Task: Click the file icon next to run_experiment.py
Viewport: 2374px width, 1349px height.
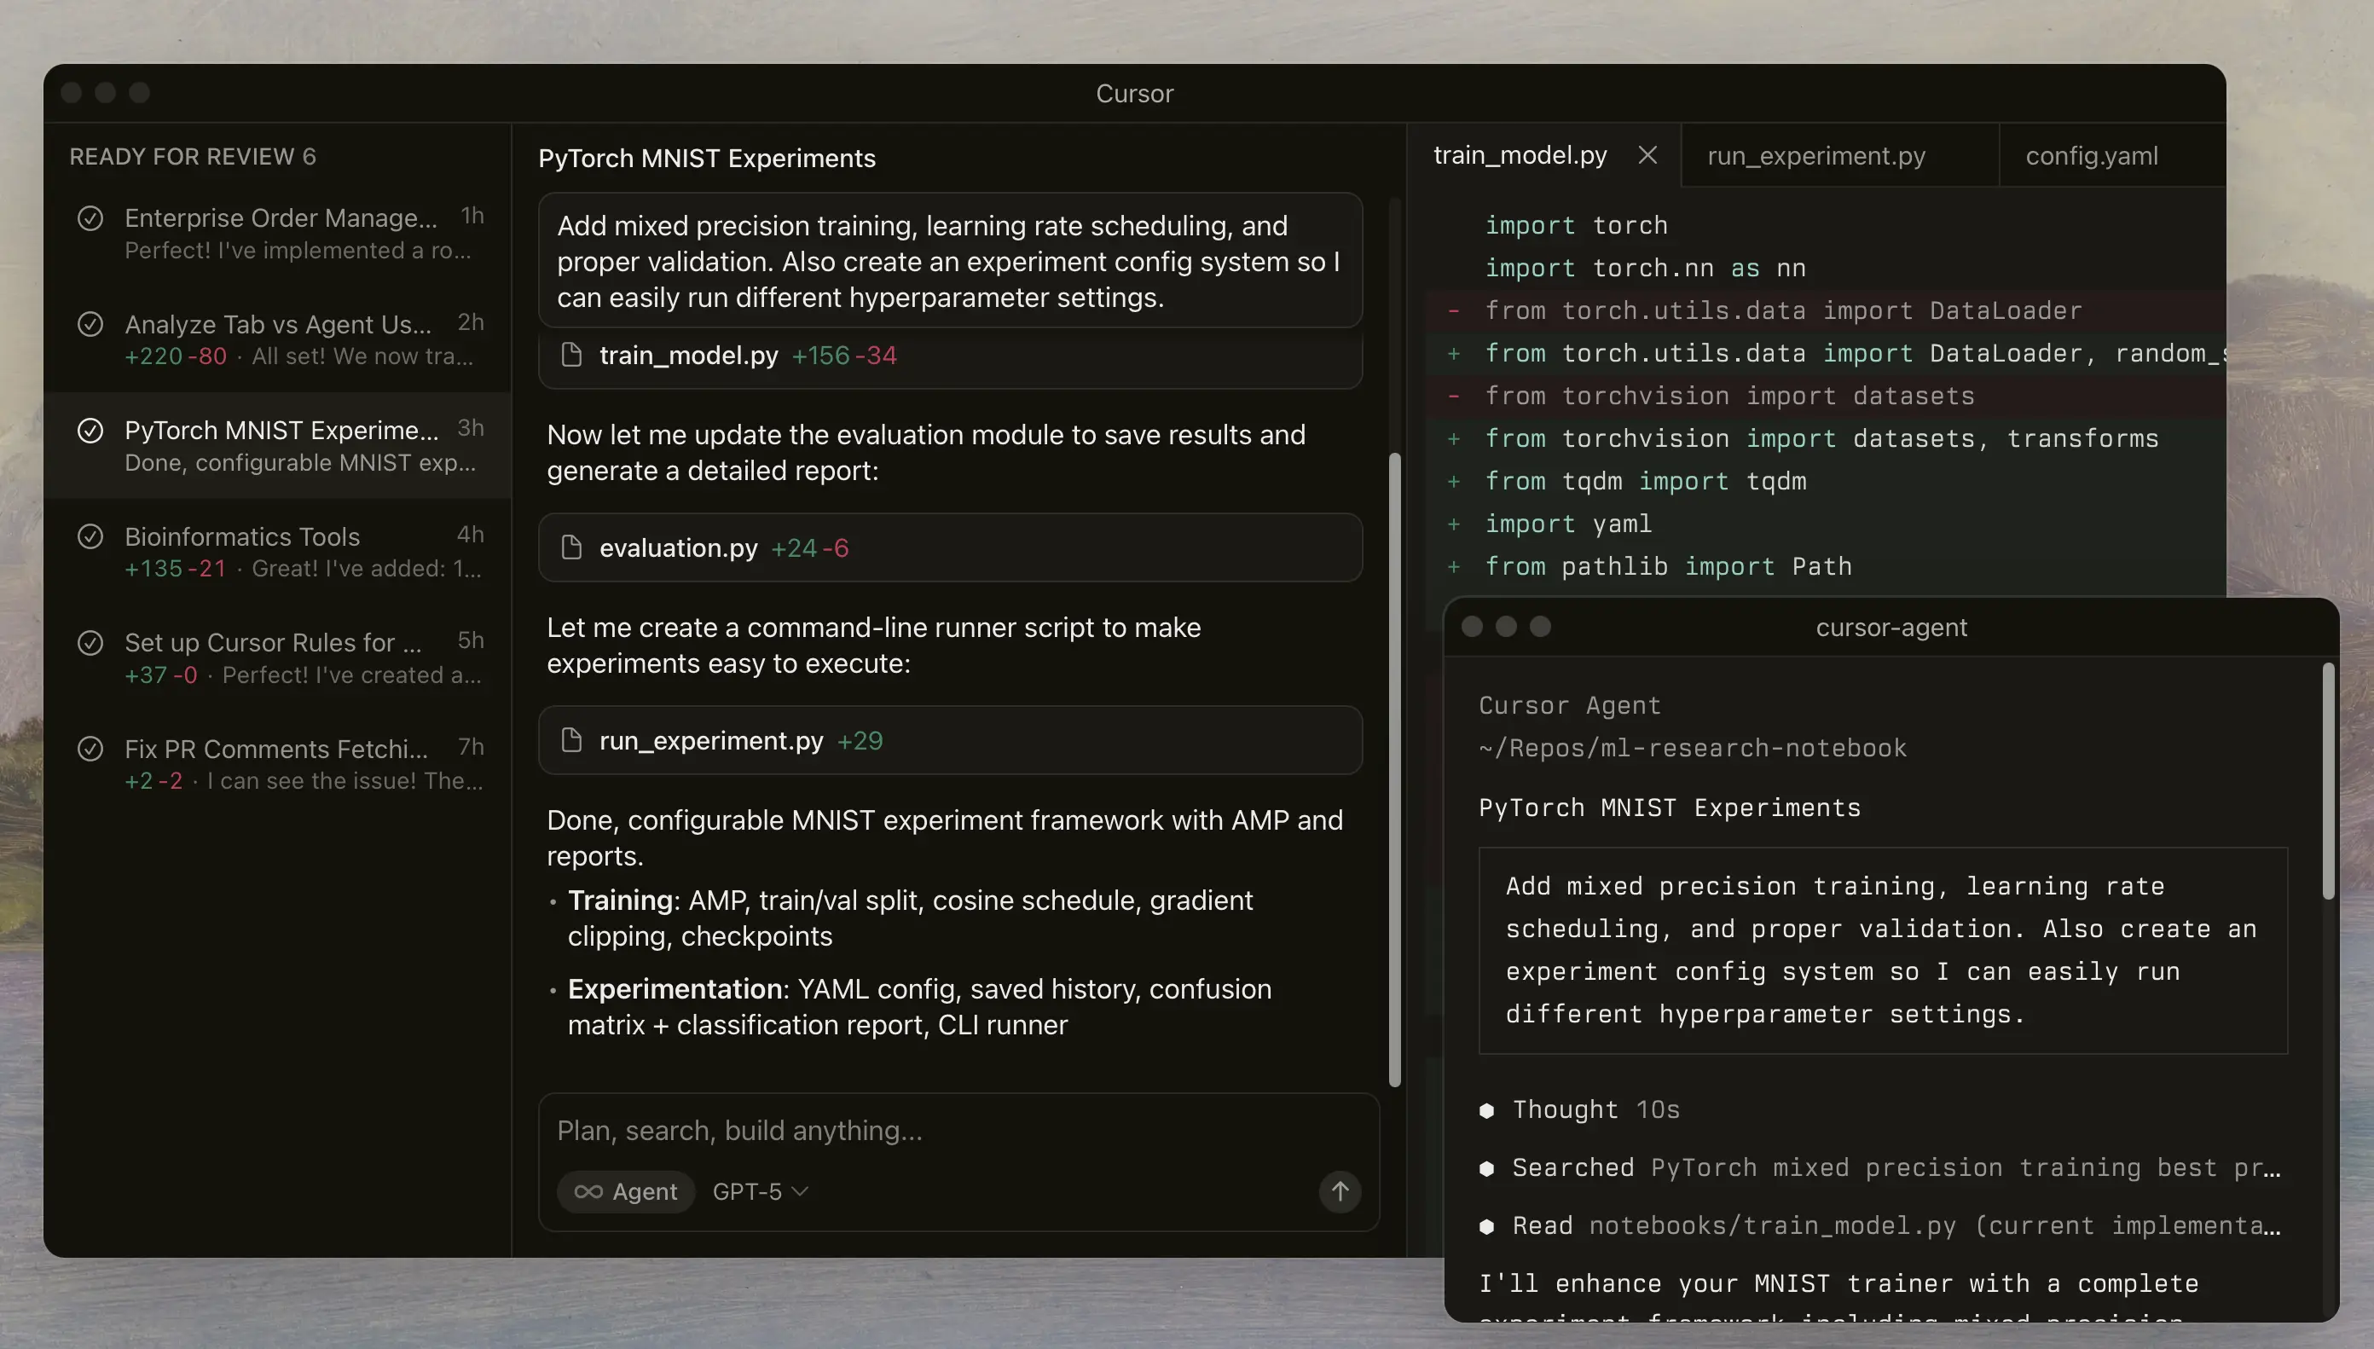Action: coord(571,740)
